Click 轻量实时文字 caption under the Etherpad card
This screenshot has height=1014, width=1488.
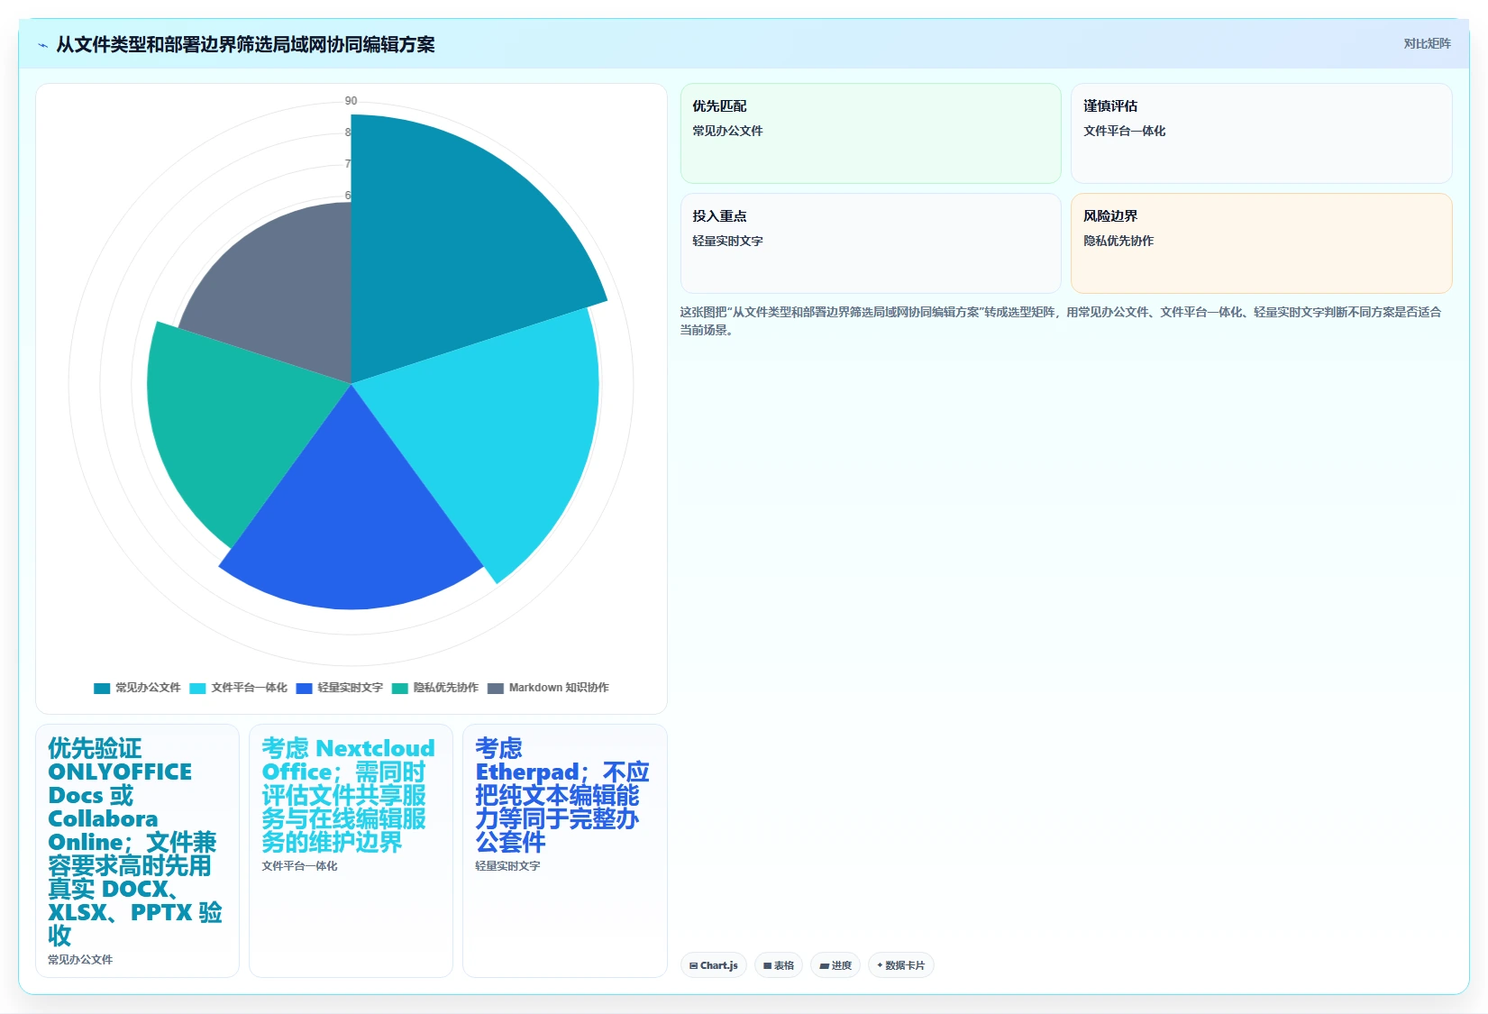[507, 866]
